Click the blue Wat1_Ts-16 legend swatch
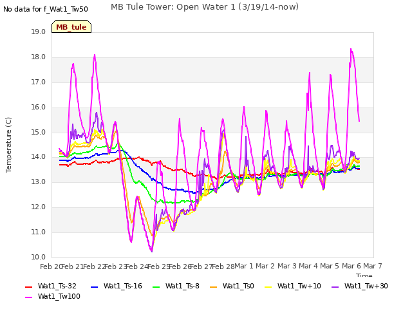 coord(95,287)
